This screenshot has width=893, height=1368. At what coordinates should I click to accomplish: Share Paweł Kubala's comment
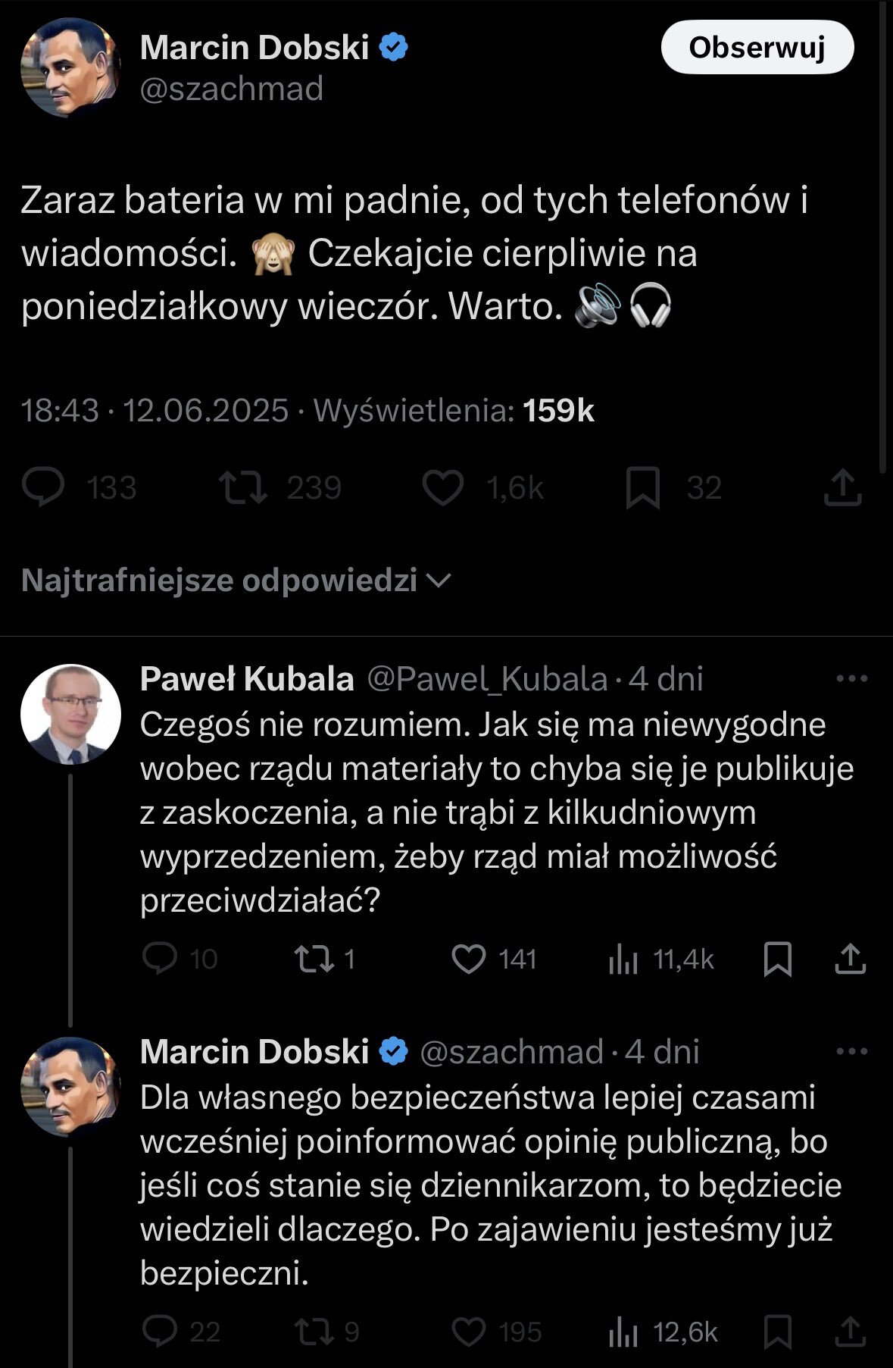click(850, 959)
